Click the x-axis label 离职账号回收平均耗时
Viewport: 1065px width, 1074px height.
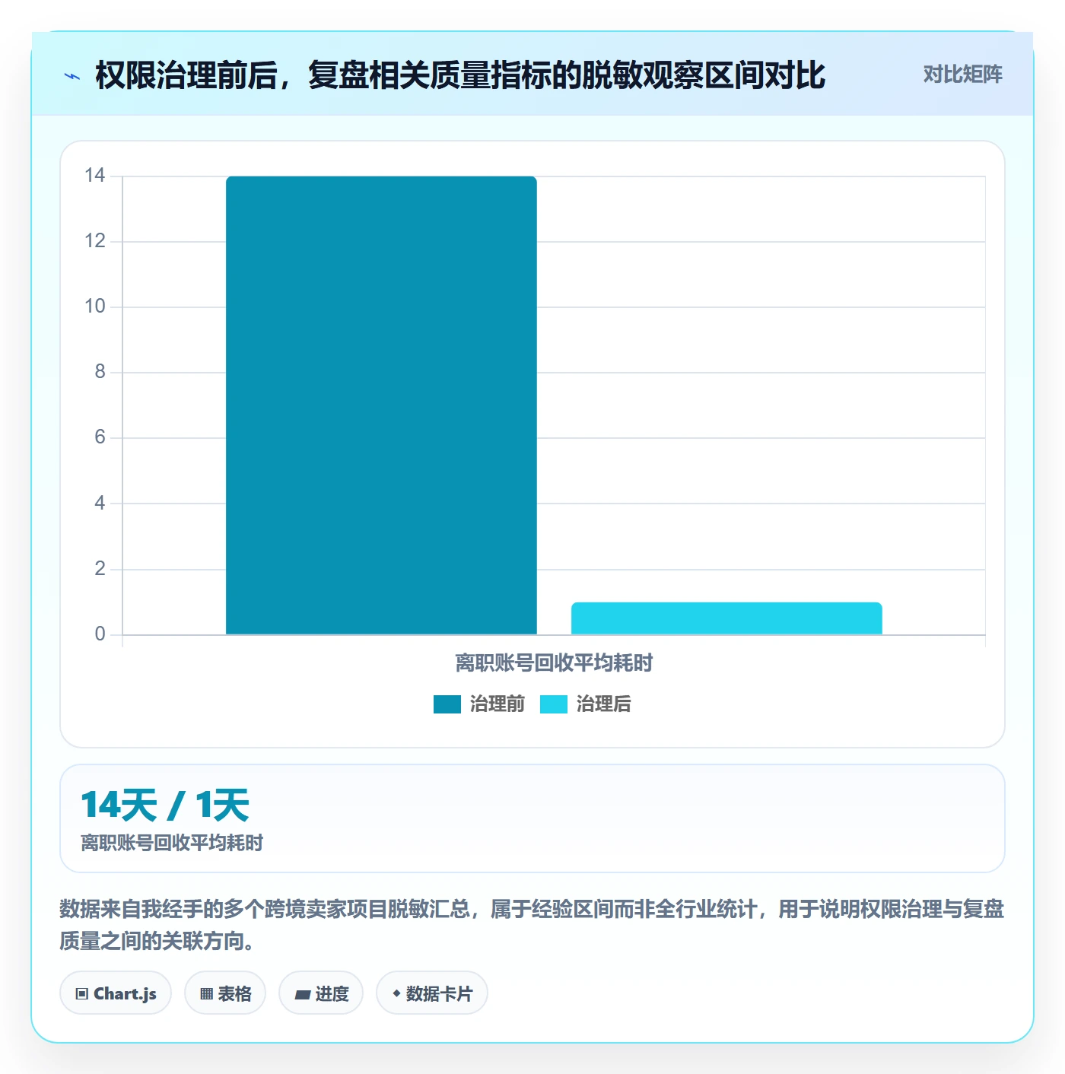pyautogui.click(x=554, y=663)
